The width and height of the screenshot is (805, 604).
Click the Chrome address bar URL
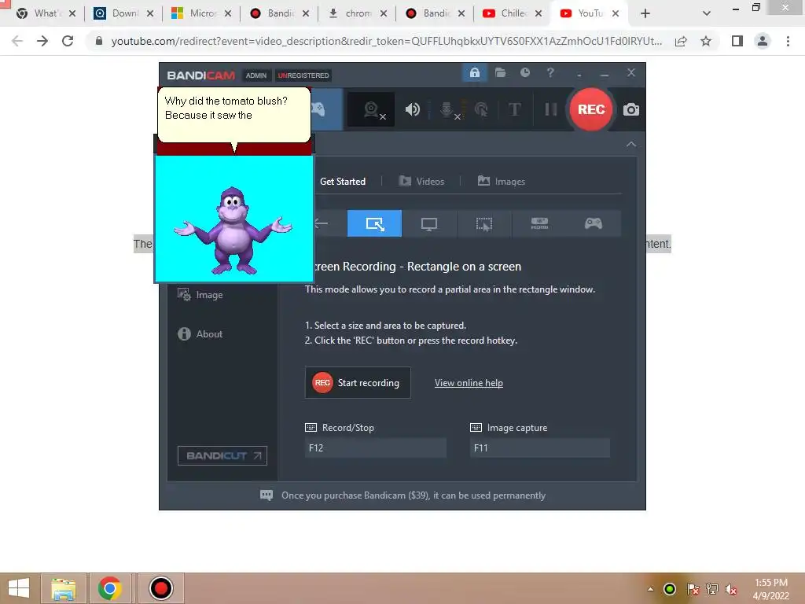click(386, 41)
